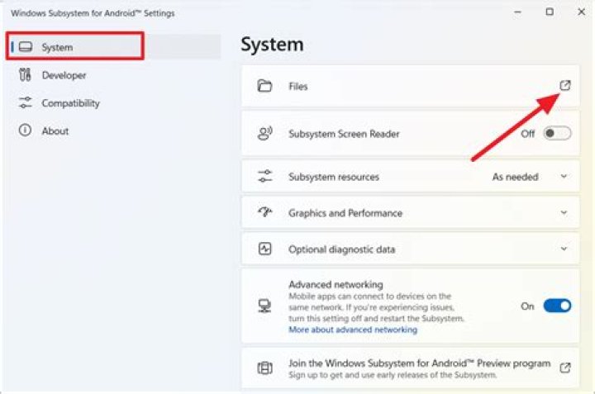The image size is (595, 394).
Task: Turn off the Advanced networking toggle
Action: coord(557,306)
